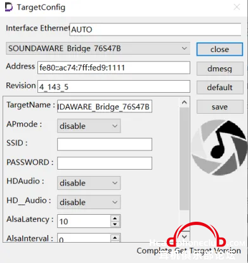Click the PASSWORD input field
The image size is (248, 263).
[x=105, y=163]
